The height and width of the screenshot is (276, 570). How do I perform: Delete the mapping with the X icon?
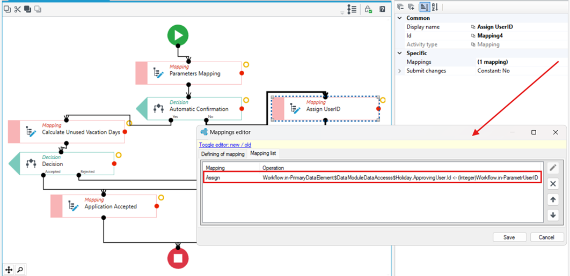click(553, 184)
